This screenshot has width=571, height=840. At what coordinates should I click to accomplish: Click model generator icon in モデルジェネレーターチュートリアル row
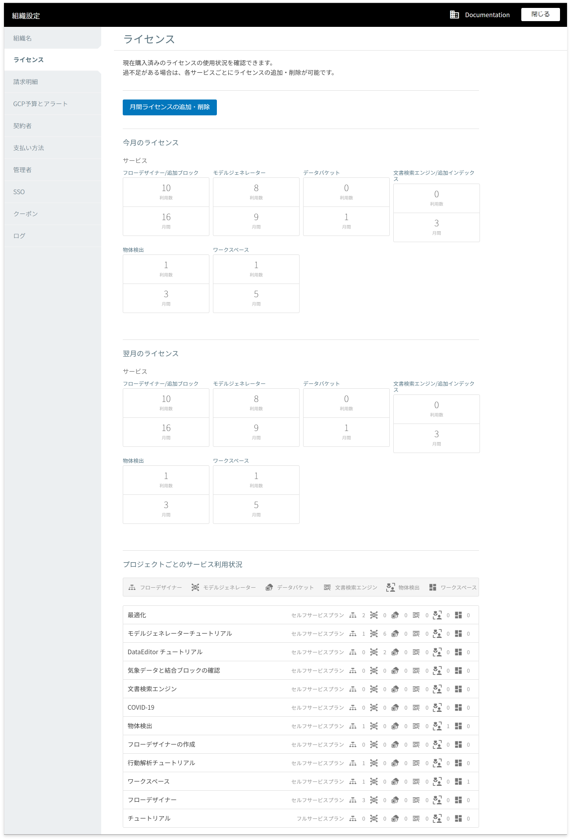tap(374, 634)
